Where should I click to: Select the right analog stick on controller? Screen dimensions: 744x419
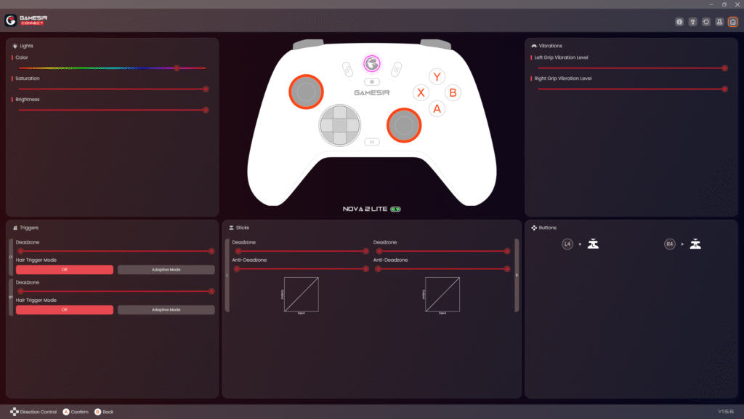[404, 125]
